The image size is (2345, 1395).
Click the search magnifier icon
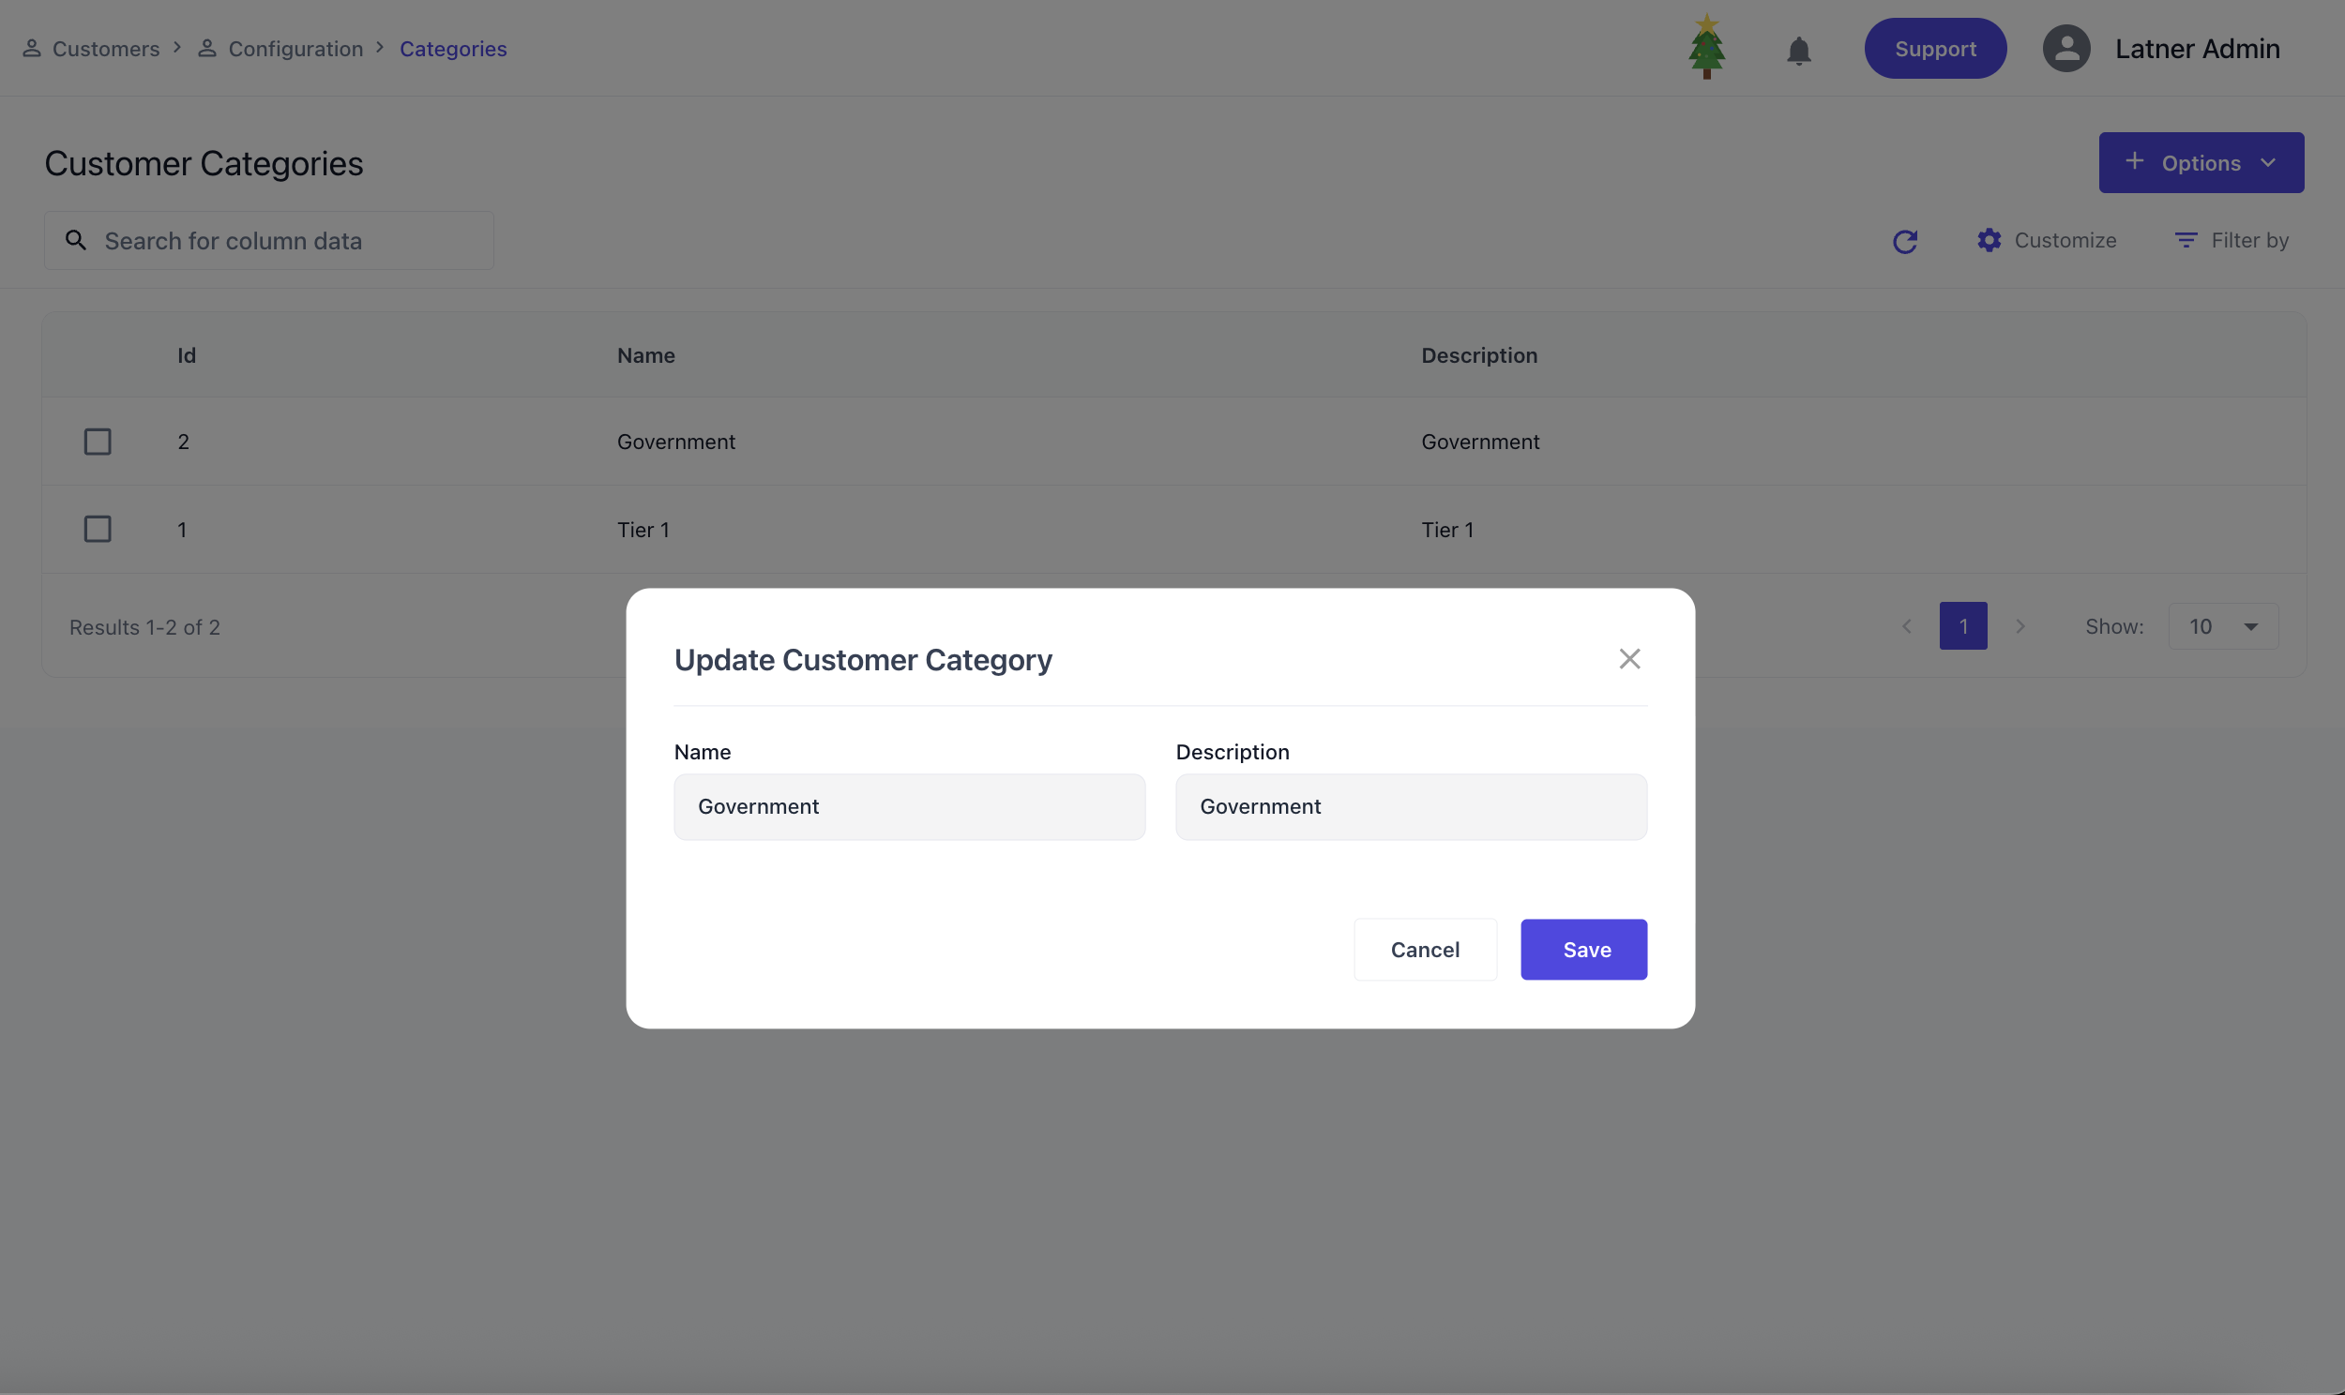click(x=76, y=241)
